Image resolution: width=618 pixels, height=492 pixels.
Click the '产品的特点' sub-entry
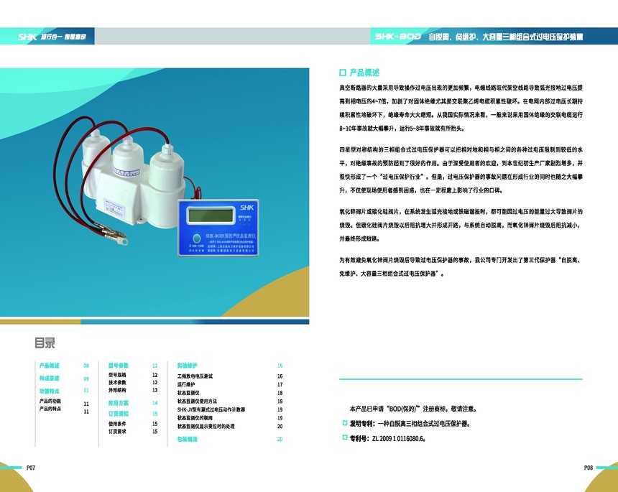pyautogui.click(x=50, y=409)
